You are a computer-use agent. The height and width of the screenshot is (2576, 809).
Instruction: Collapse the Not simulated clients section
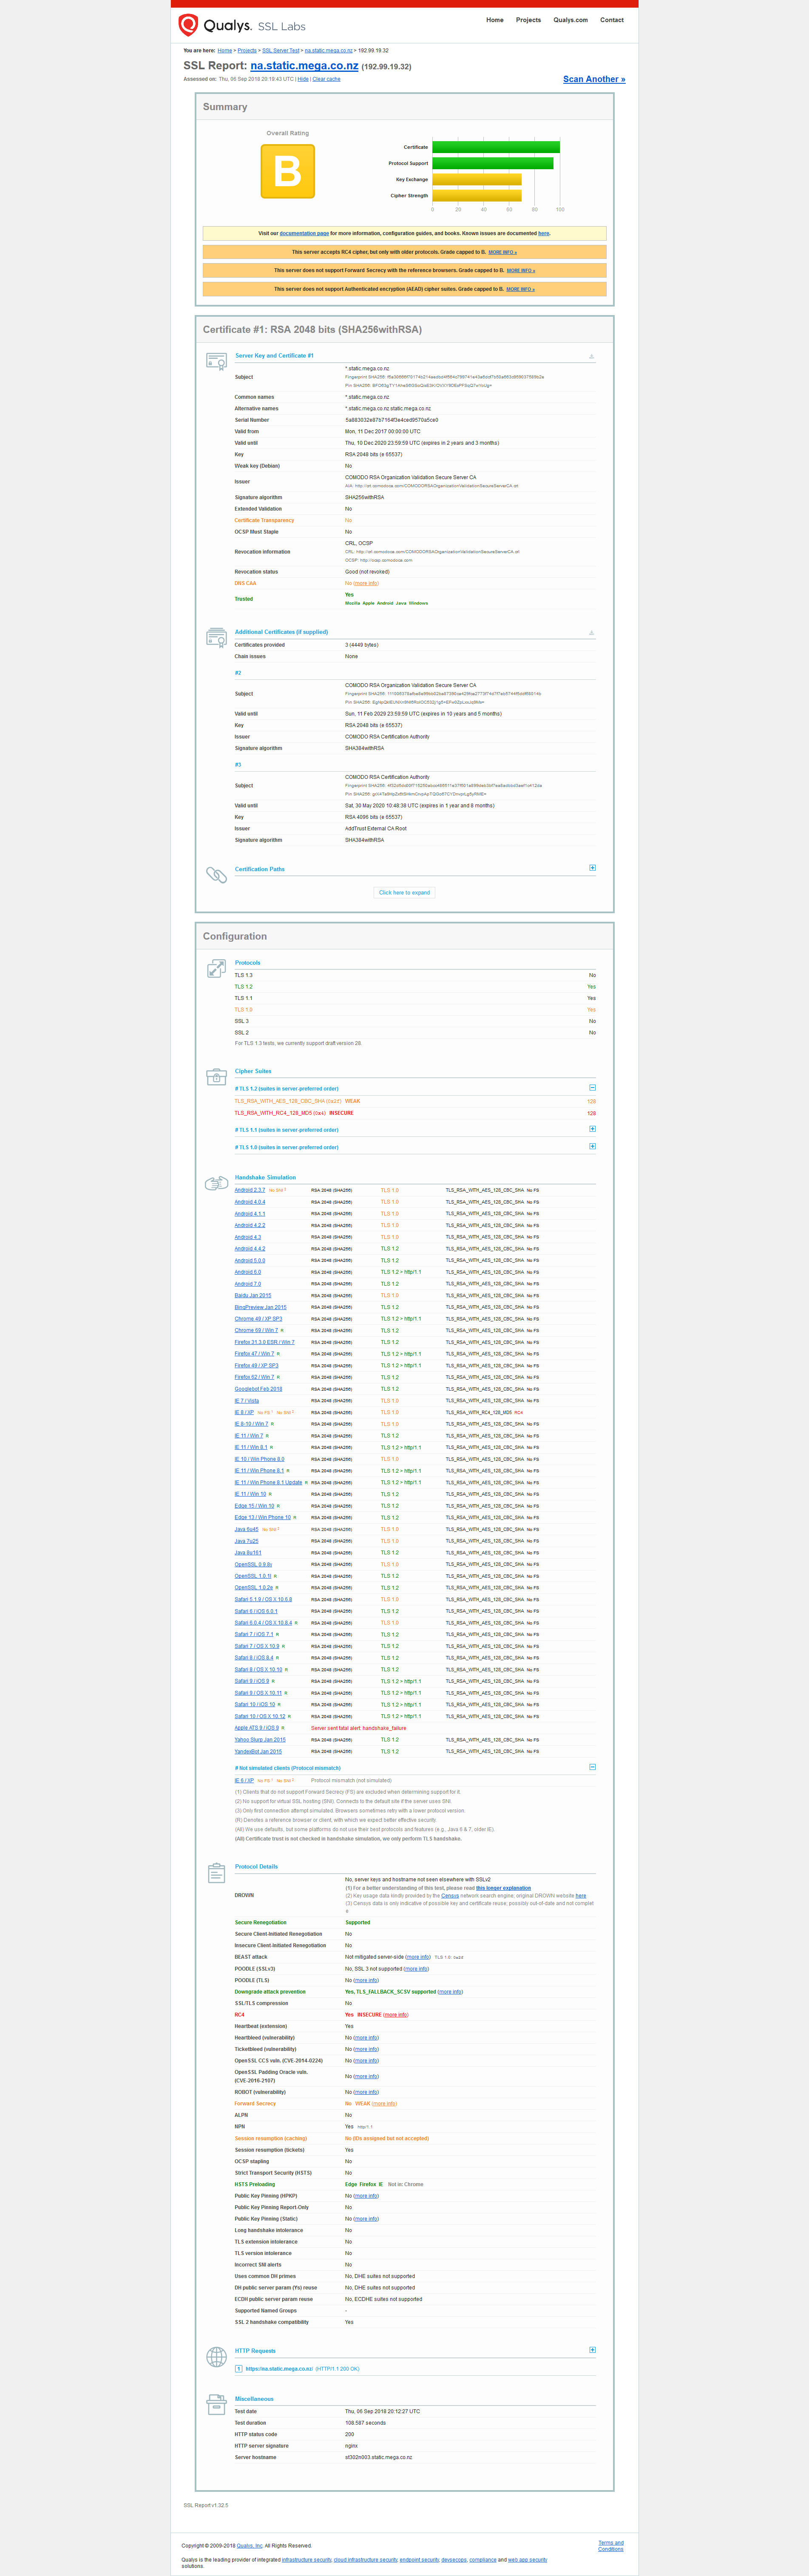tap(592, 1767)
